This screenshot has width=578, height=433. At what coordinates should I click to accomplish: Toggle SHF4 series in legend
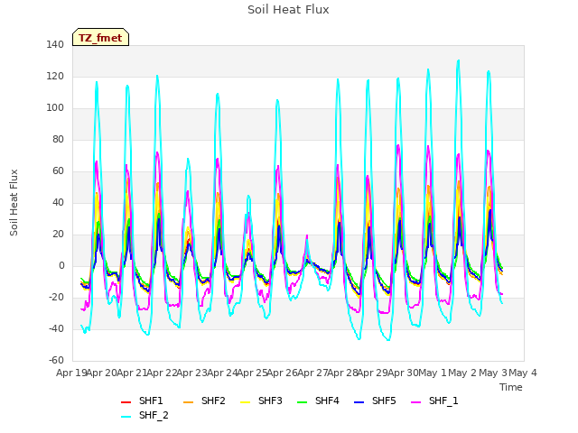point(318,401)
